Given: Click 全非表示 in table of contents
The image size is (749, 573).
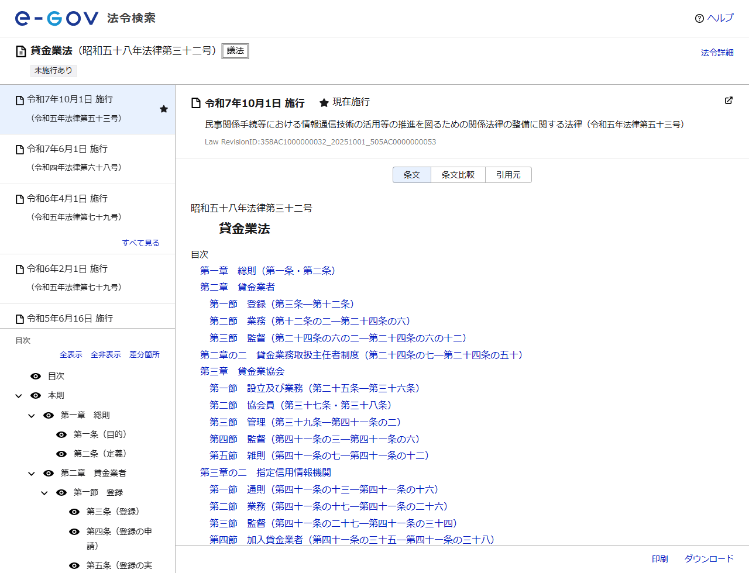Looking at the screenshot, I should [x=106, y=354].
